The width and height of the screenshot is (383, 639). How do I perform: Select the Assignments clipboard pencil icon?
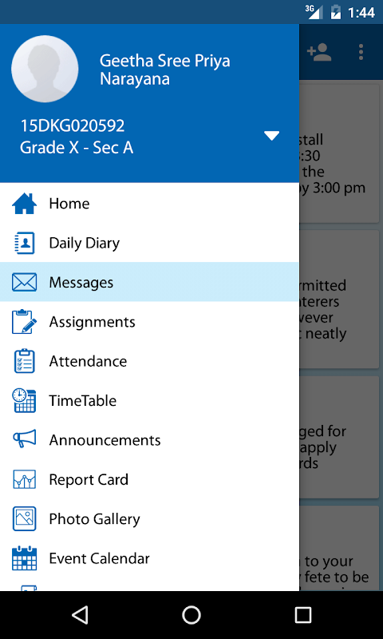[25, 322]
